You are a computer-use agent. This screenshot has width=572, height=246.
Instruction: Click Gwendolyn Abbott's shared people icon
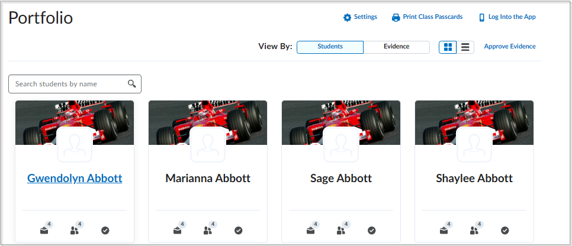tap(75, 230)
